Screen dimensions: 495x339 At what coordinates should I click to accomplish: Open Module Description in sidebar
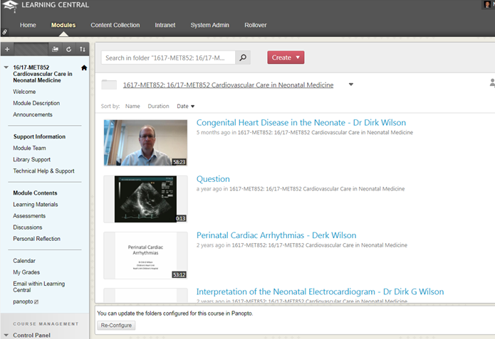[x=36, y=103]
